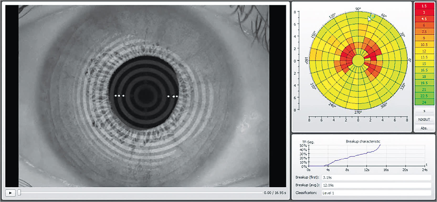This screenshot has height=202, width=437.
Task: Click the Breakup (first) value field 3.19s
Action: (377, 178)
